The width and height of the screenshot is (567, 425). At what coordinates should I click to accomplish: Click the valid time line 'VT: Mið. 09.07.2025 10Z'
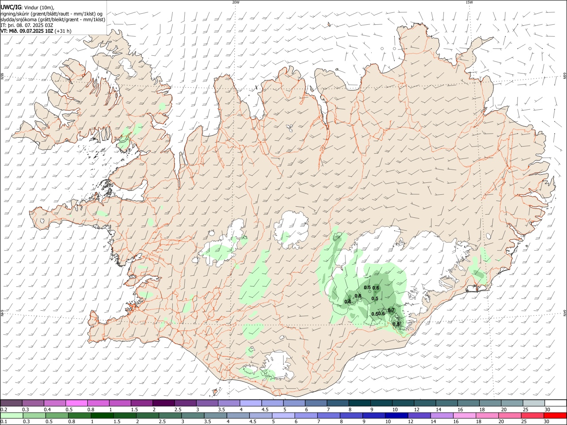[x=27, y=31]
